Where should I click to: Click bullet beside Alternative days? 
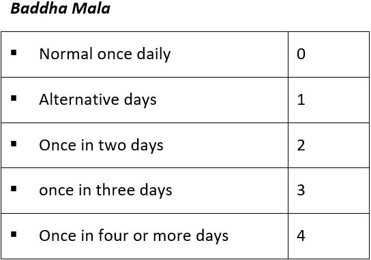[14, 98]
